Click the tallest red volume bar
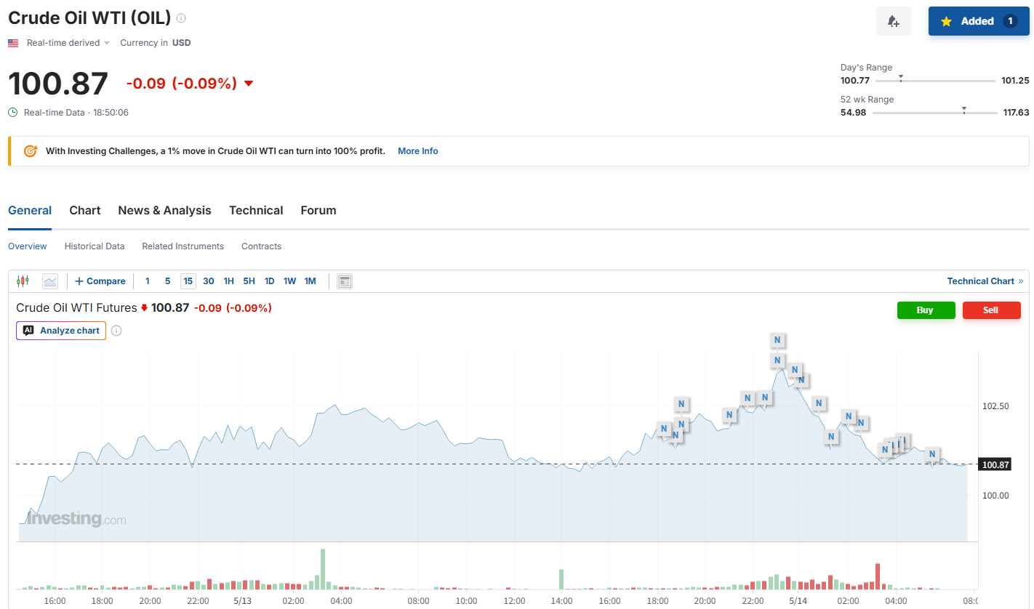Screen dimensions: 1034x609 tap(878, 576)
